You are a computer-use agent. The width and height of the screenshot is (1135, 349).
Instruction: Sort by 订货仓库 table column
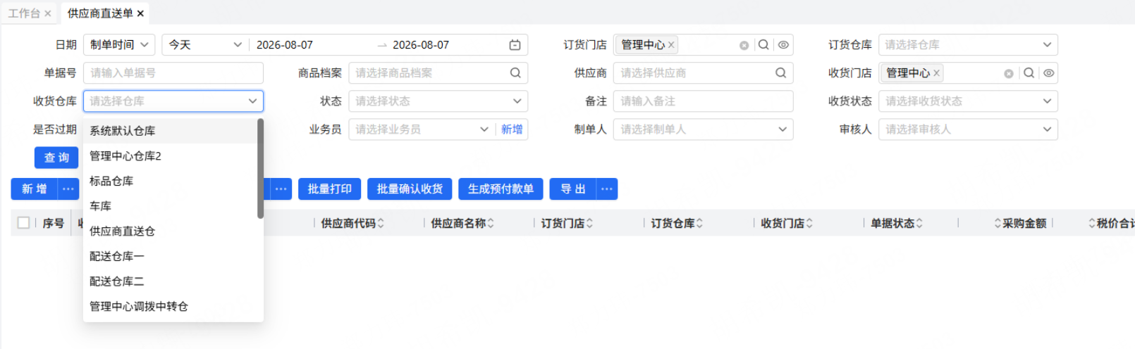699,223
